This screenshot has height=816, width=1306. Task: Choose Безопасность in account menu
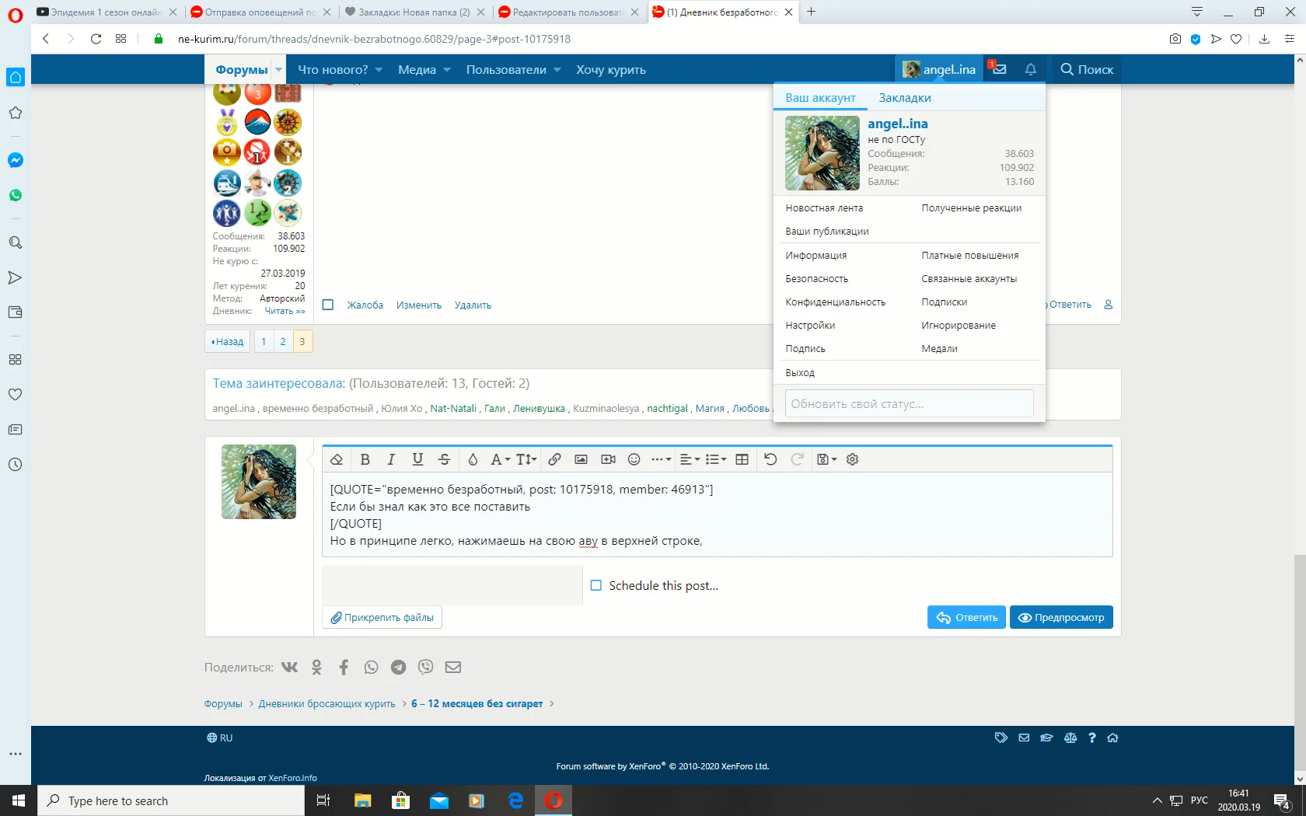816,279
